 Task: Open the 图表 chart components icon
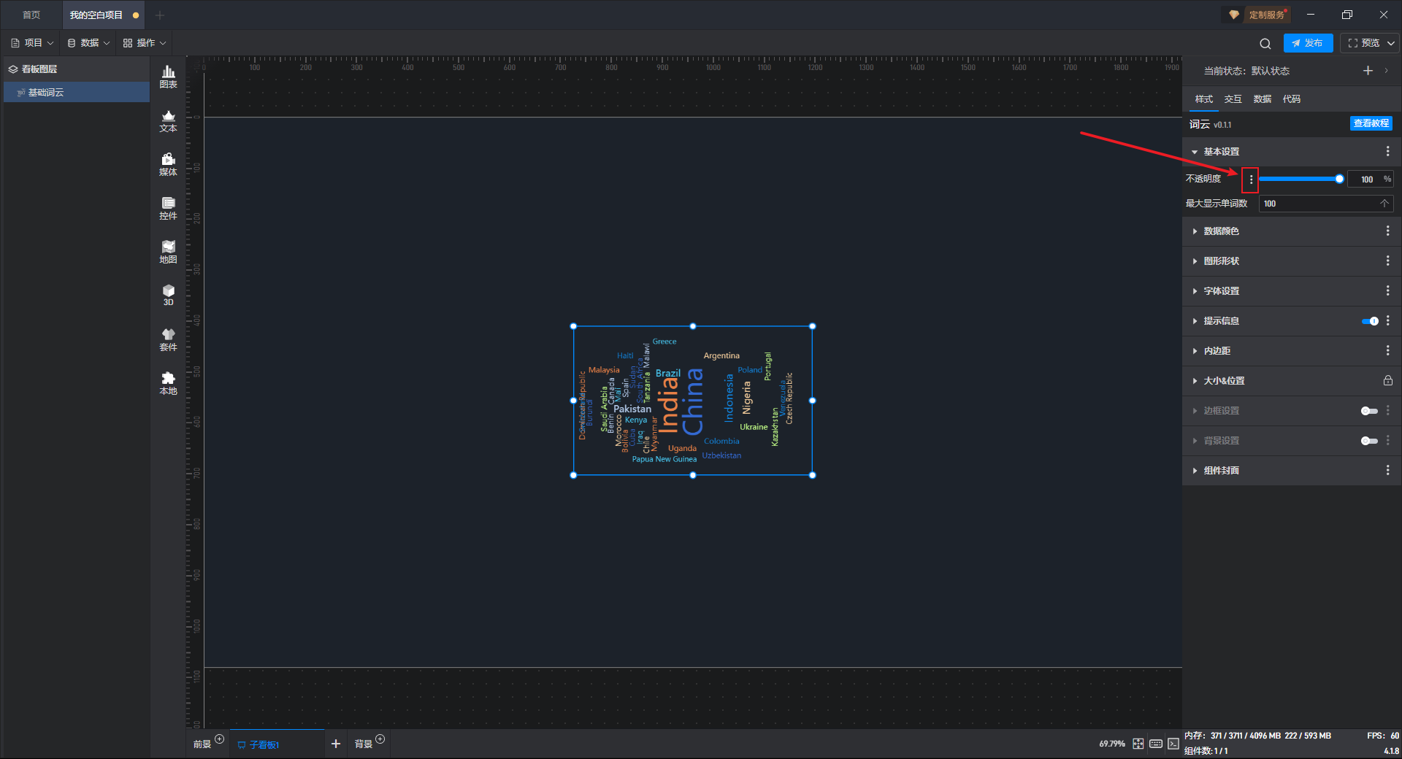click(168, 76)
